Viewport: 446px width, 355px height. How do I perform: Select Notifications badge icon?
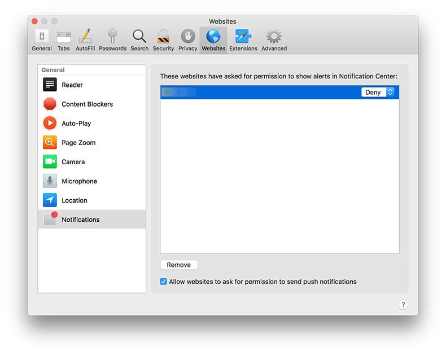tap(50, 219)
